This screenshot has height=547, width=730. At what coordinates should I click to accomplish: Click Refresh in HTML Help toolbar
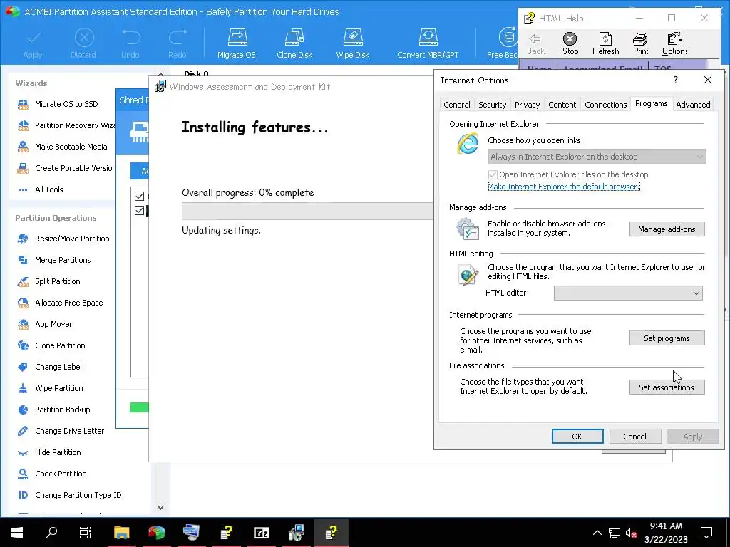pos(605,44)
